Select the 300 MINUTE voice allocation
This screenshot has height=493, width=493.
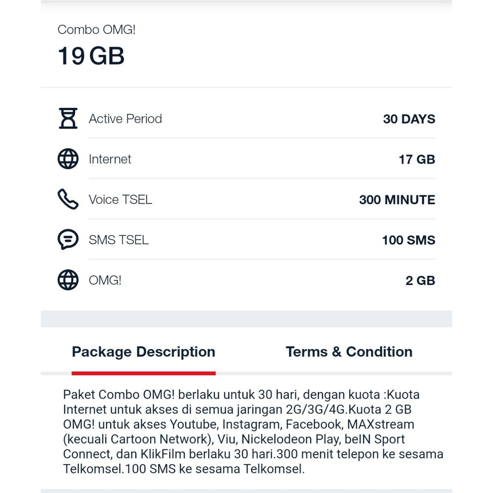tap(397, 199)
